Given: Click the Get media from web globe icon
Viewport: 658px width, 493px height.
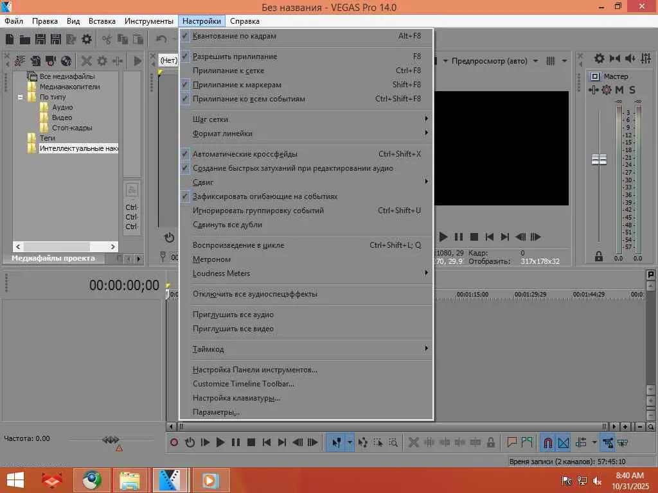Looking at the screenshot, I should (66, 61).
